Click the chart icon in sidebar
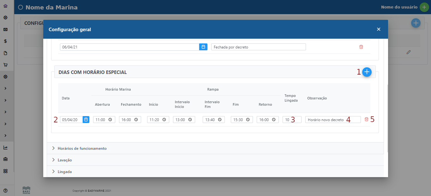431x196 pixels. [x=5, y=148]
